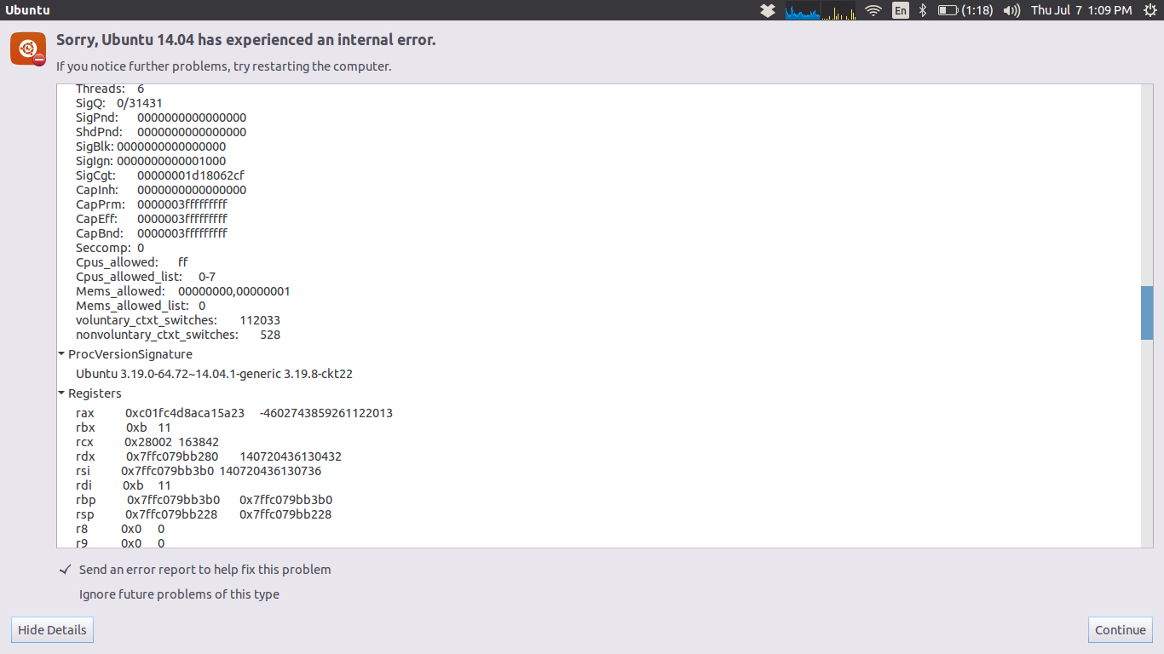This screenshot has width=1164, height=654.
Task: Click the Hide Details button
Action: pyautogui.click(x=52, y=630)
